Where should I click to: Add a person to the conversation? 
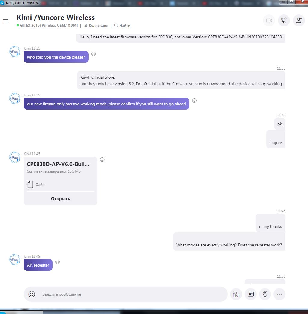point(299,20)
